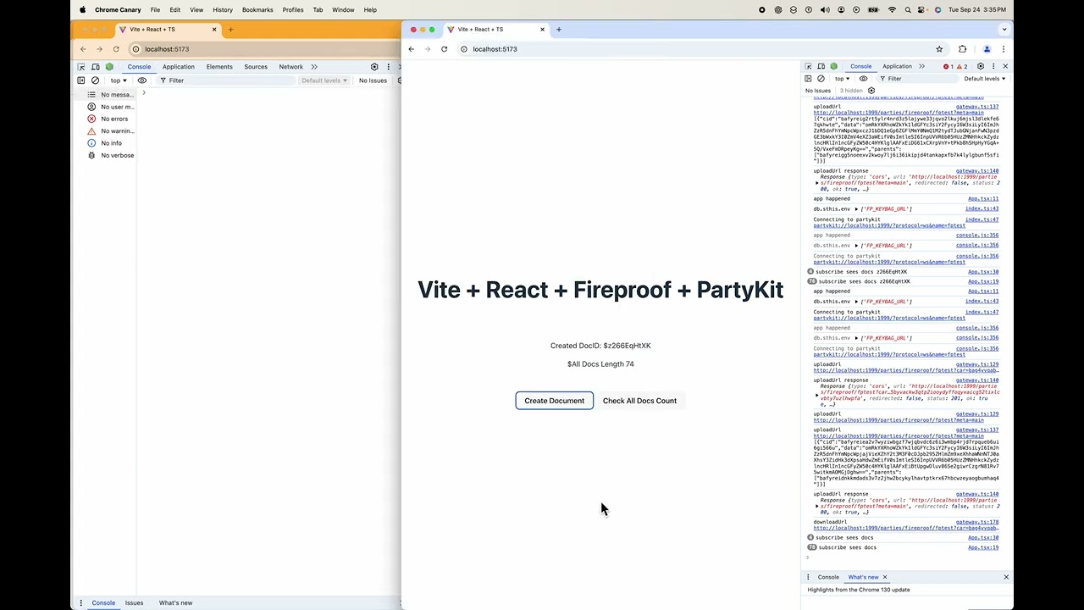This screenshot has width=1084, height=610.
Task: Close the front Vite + React + TS tab
Action: point(543,30)
